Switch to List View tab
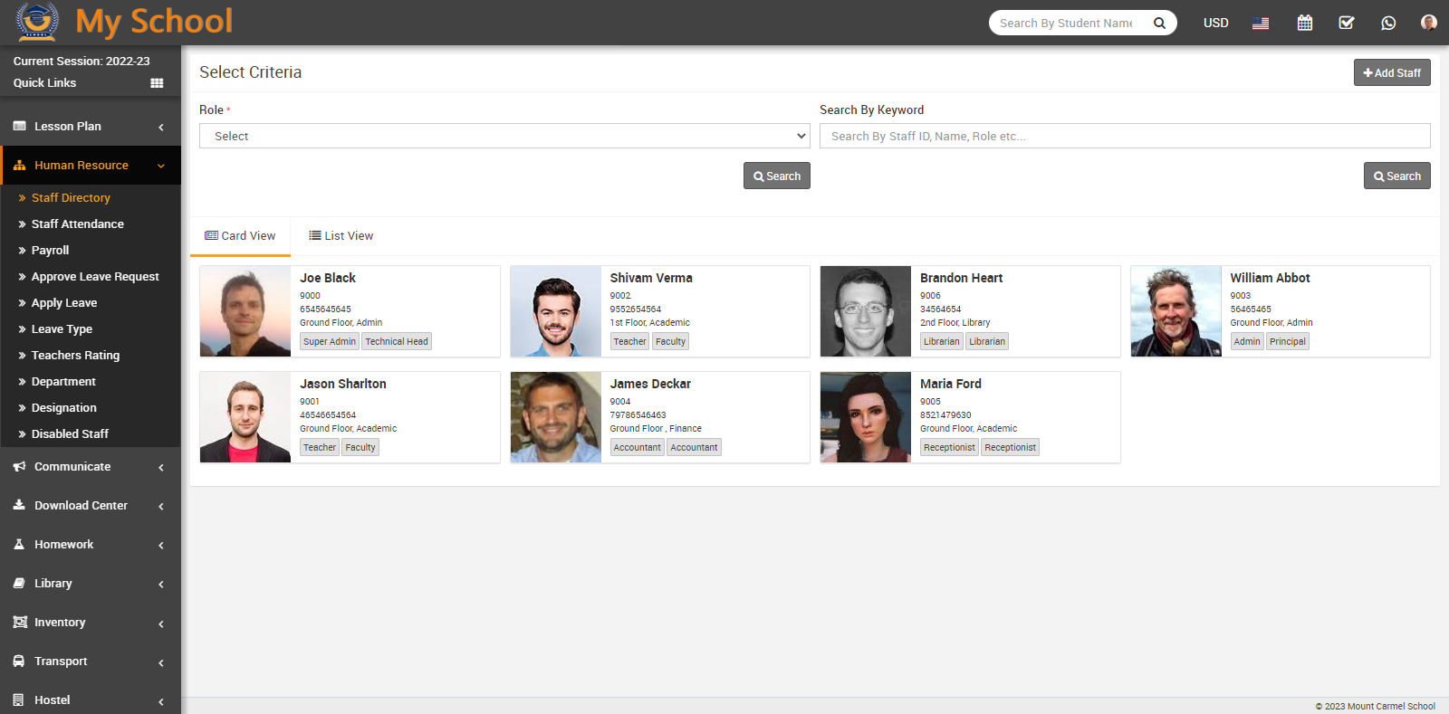 (341, 236)
